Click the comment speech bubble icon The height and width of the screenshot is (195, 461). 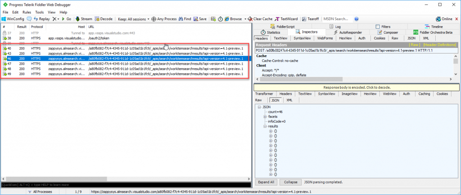[29, 19]
